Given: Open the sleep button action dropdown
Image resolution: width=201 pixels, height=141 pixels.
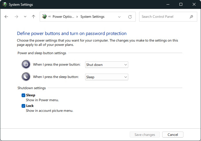Looking at the screenshot, I should tap(107, 77).
